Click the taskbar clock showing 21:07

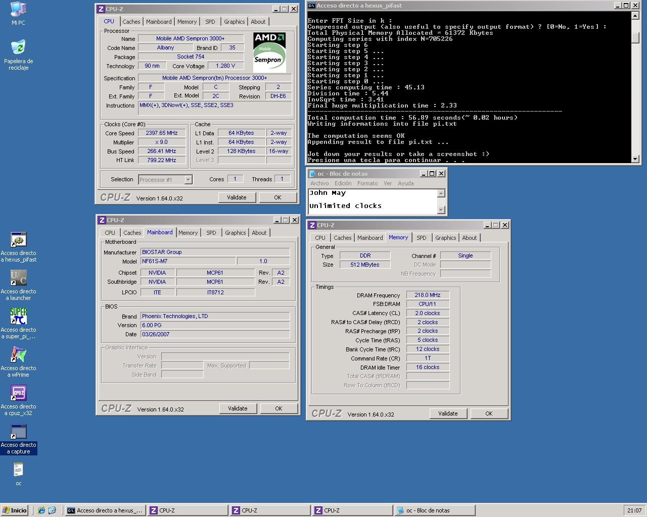(x=634, y=510)
